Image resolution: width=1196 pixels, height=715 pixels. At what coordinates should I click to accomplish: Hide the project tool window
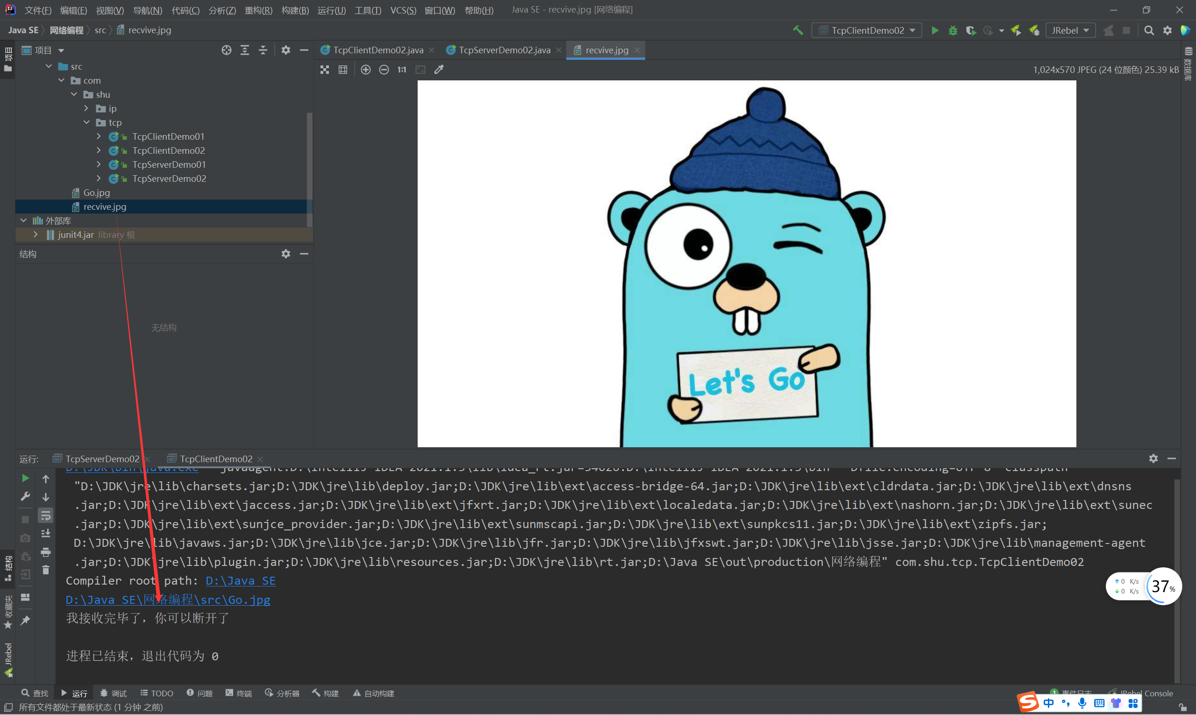coord(304,50)
